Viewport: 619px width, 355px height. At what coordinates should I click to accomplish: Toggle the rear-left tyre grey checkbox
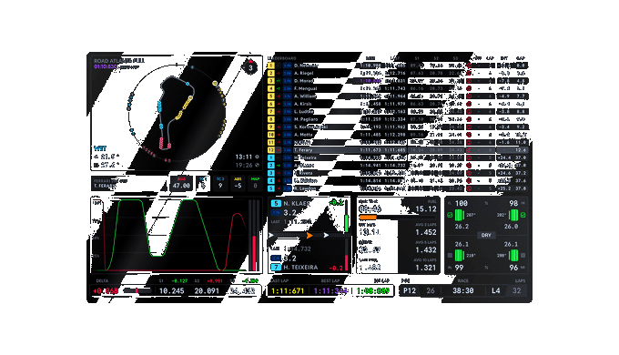pos(450,256)
